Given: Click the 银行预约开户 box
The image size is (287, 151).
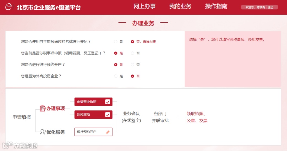Looking at the screenshot, I should 93,132.
